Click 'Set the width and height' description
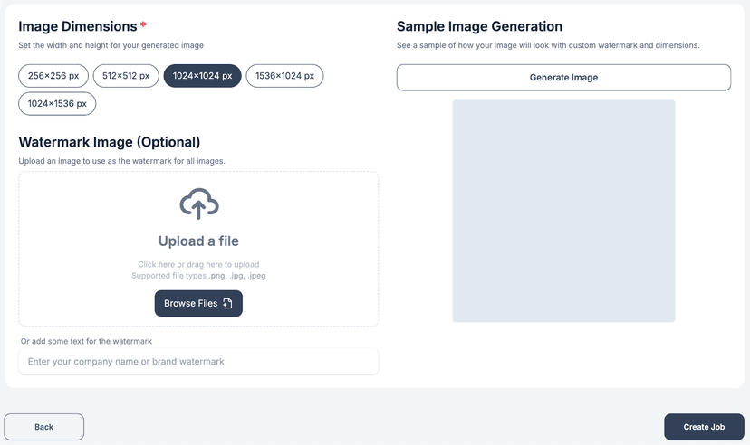This screenshot has height=445, width=750. (x=111, y=45)
